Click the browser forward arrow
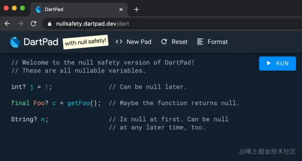 20,24
